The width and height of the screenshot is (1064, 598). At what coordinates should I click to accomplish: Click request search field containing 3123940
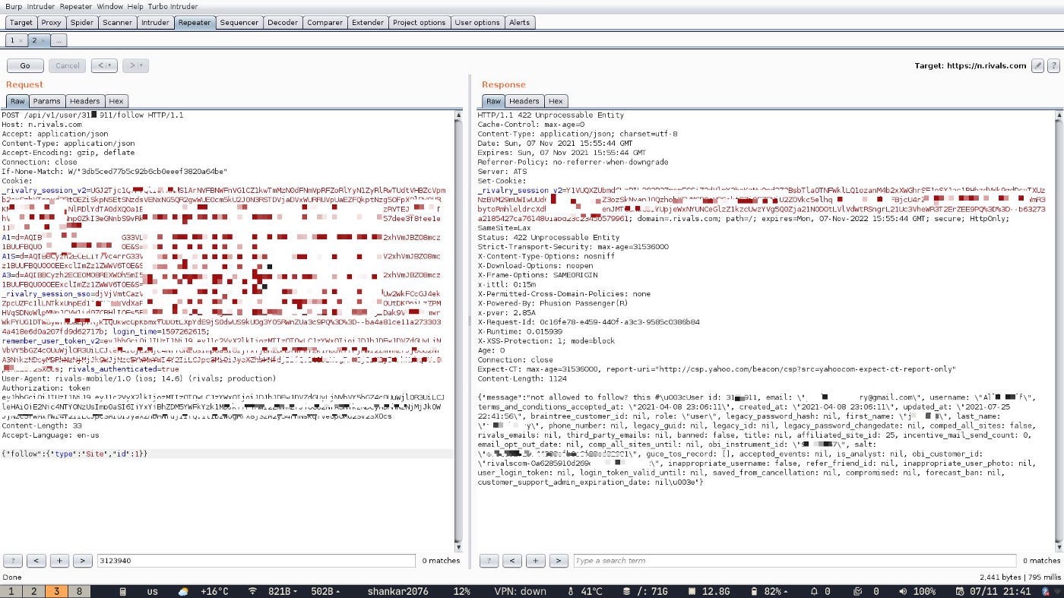coord(257,561)
